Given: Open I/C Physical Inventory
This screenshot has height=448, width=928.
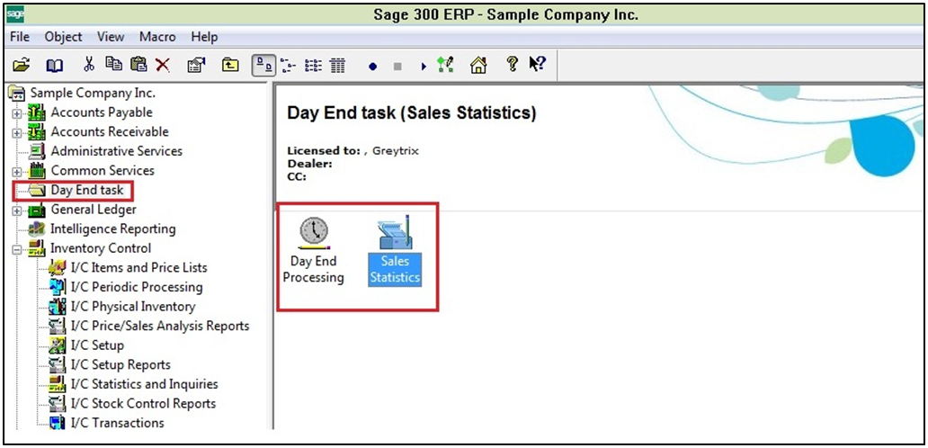Looking at the screenshot, I should pos(132,307).
